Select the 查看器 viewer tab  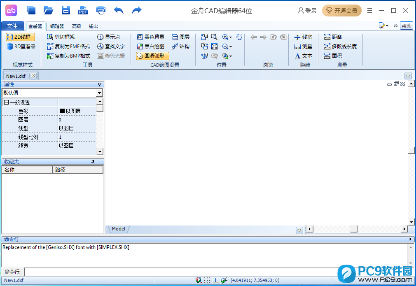pyautogui.click(x=35, y=26)
